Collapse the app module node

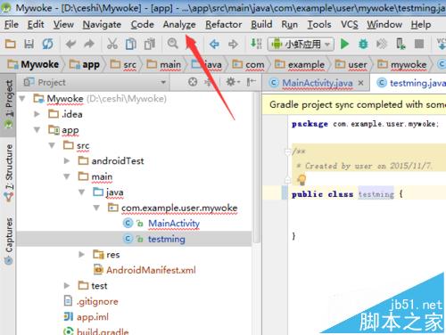click(x=37, y=130)
